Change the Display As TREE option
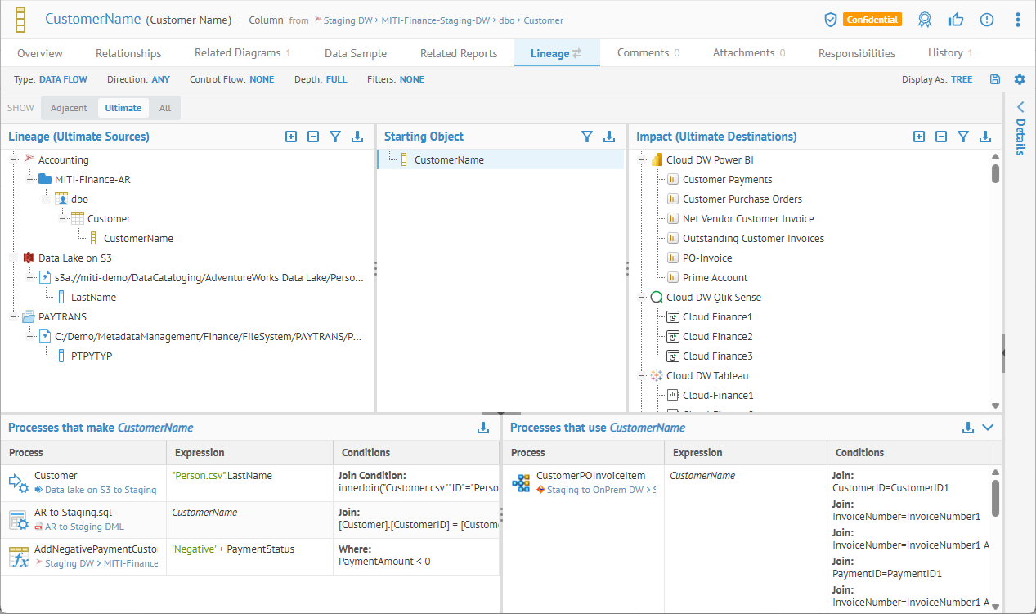Image resolution: width=1036 pixels, height=614 pixels. [x=962, y=79]
